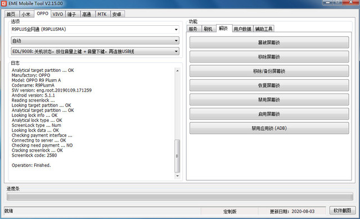Click the 启用屏幕锁 button
Image resolution: width=360 pixels, height=219 pixels.
pyautogui.click(x=269, y=114)
